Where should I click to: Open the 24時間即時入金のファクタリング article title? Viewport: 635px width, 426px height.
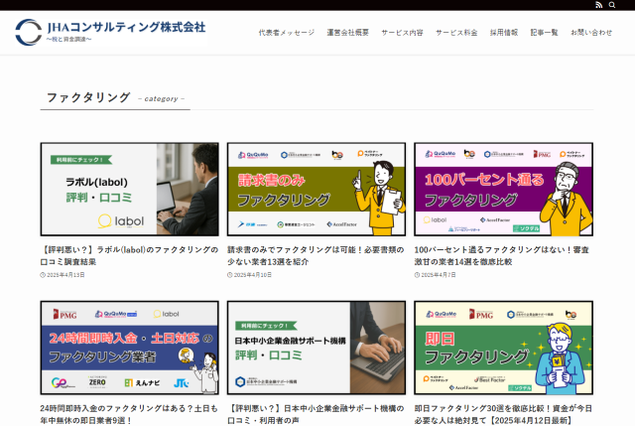click(129, 413)
